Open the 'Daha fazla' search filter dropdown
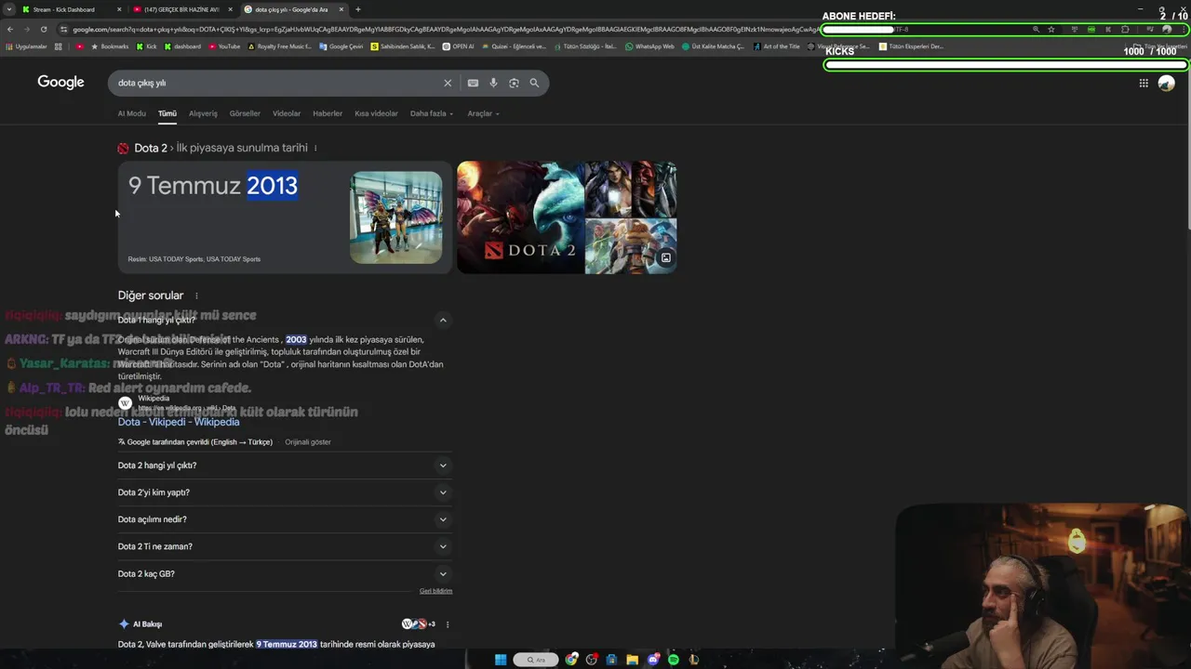The width and height of the screenshot is (1191, 669). (432, 113)
